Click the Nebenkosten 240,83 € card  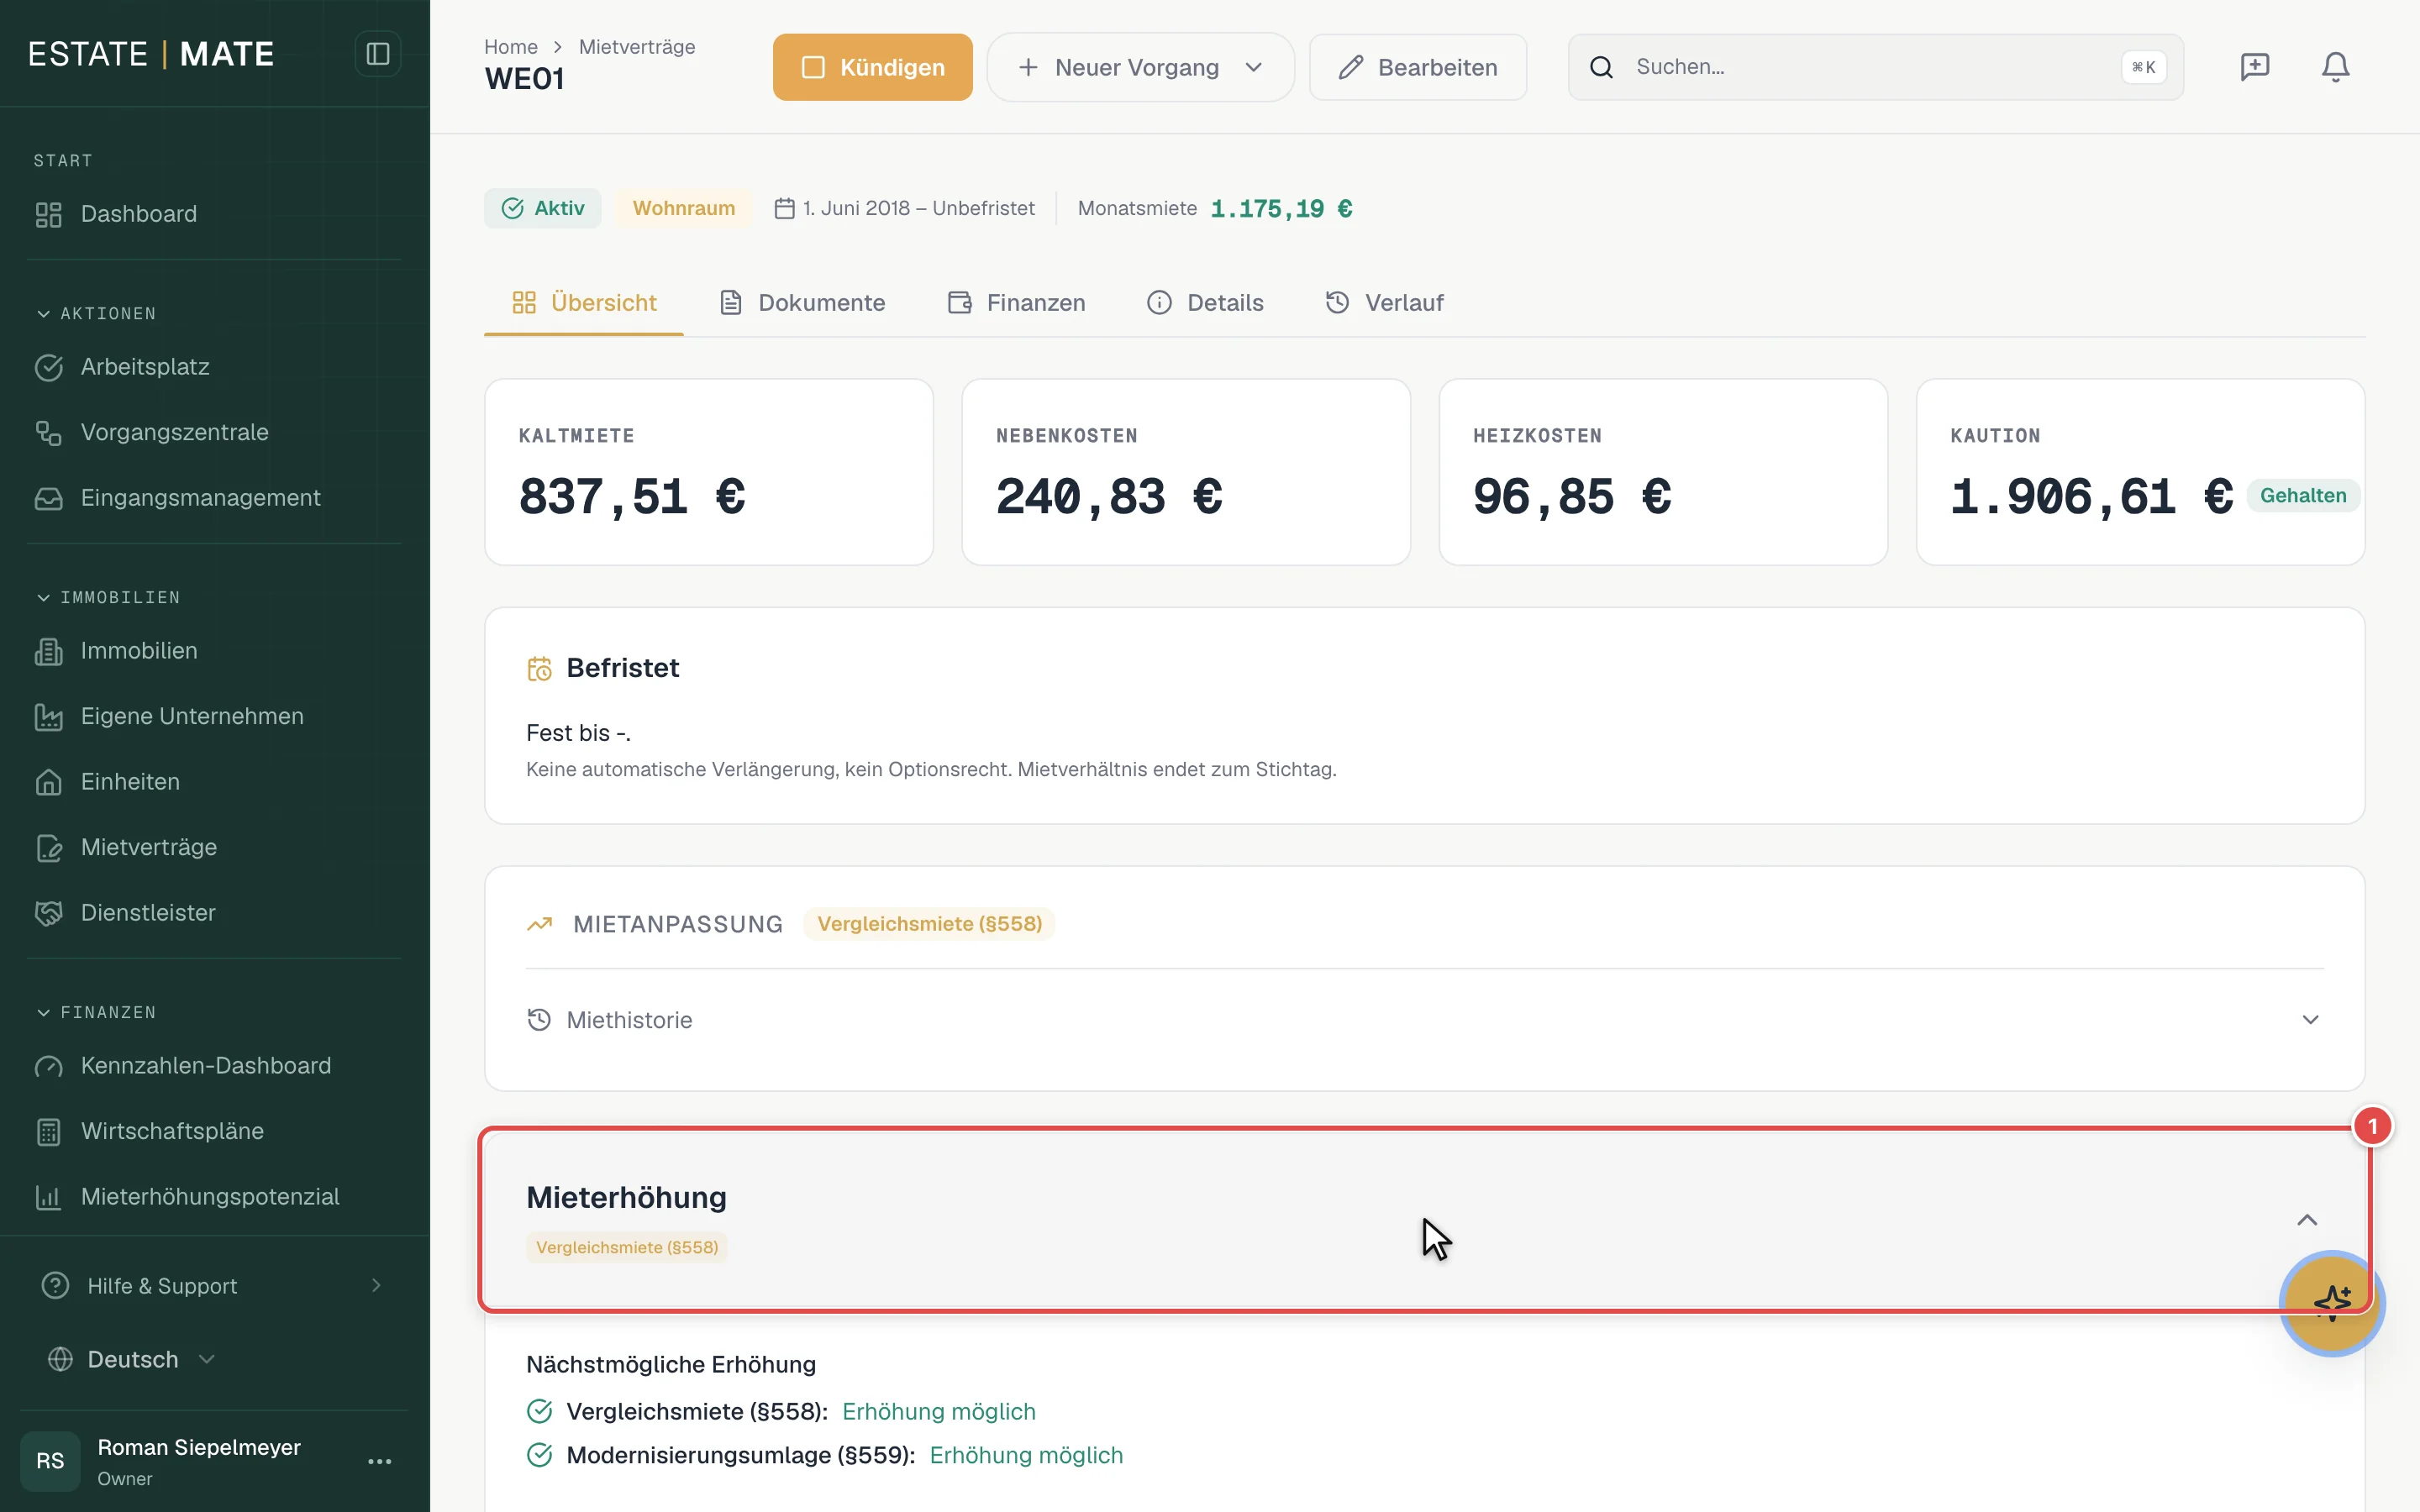coord(1186,472)
